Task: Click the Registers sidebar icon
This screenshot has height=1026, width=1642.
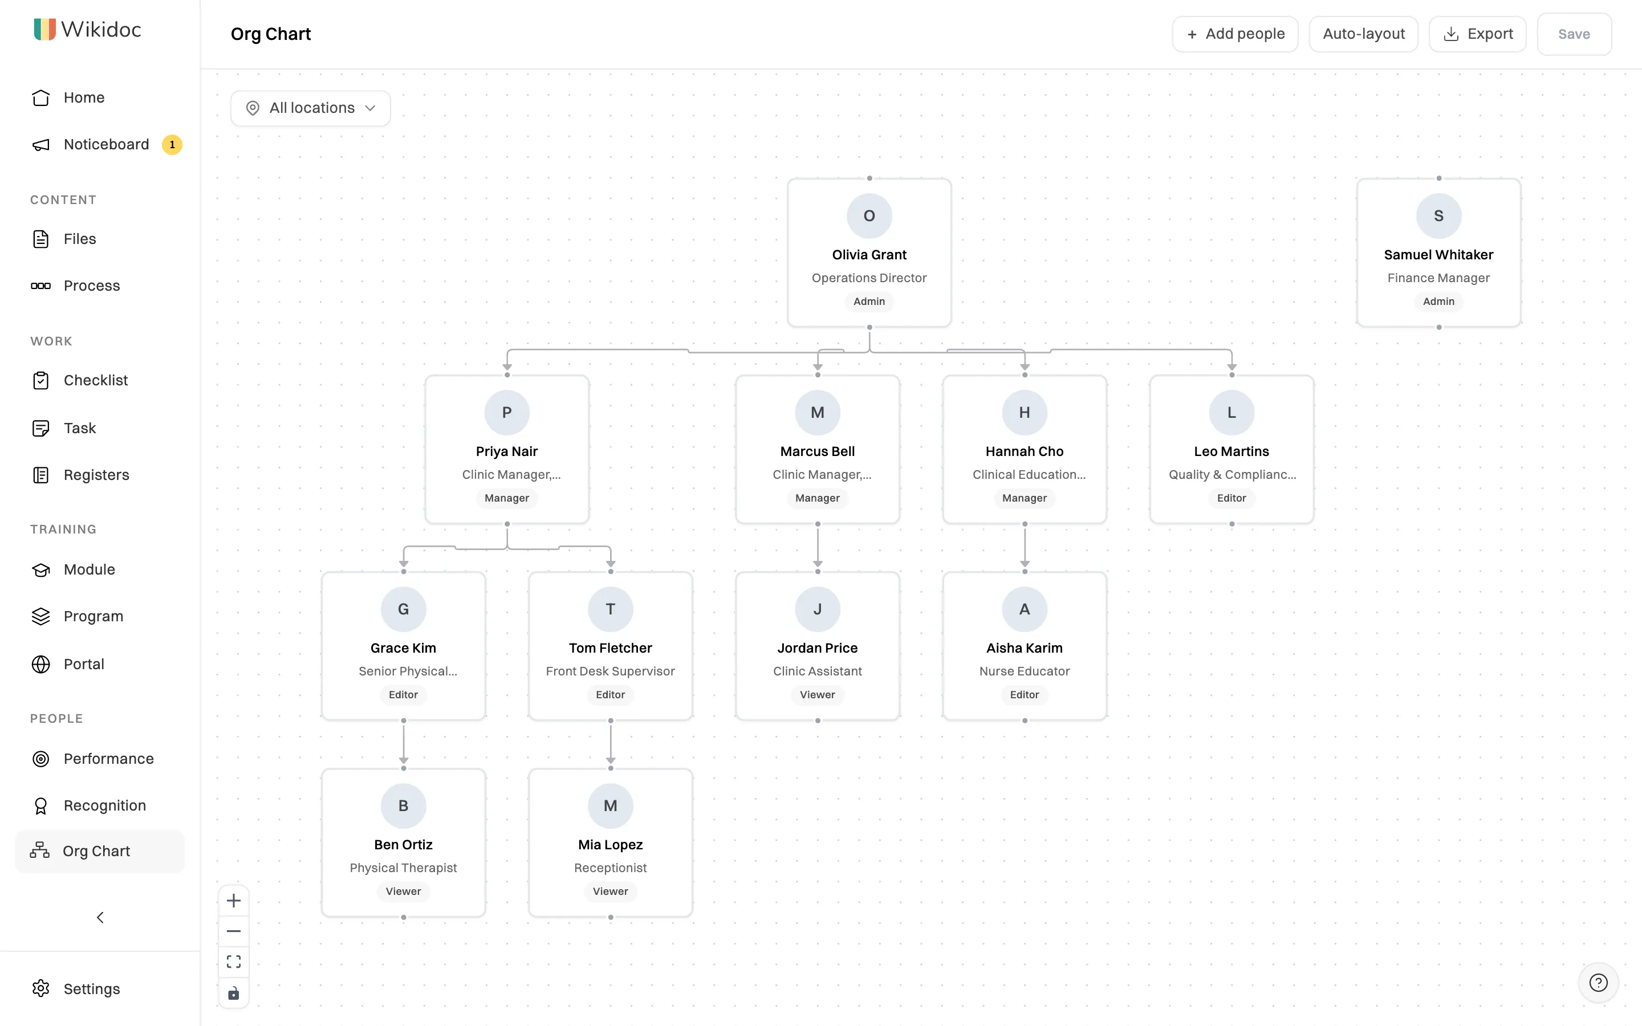Action: tap(40, 475)
